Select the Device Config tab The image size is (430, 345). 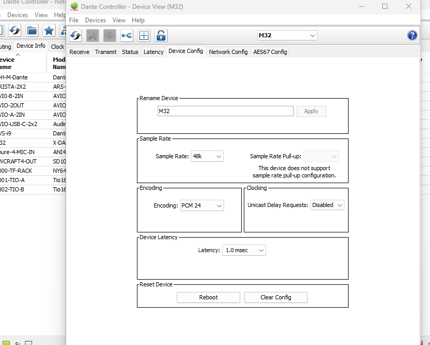pos(186,51)
